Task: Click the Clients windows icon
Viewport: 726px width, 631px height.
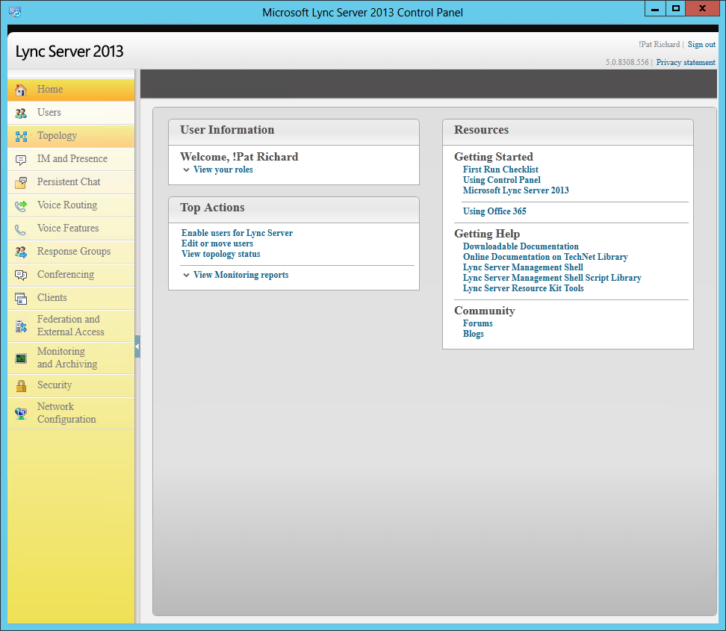Action: pos(21,298)
